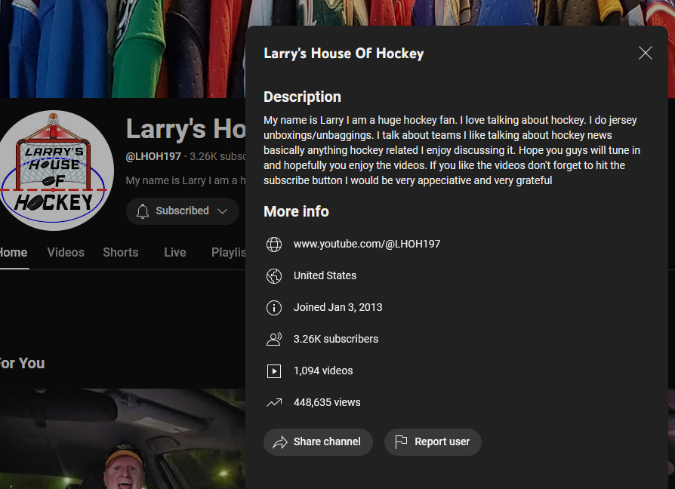
Task: Click the "For You" section heading
Action: click(22, 364)
